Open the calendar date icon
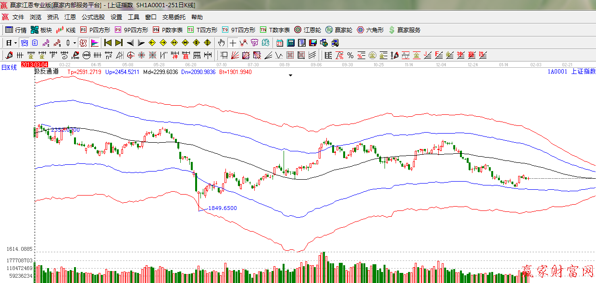 [x=279, y=43]
